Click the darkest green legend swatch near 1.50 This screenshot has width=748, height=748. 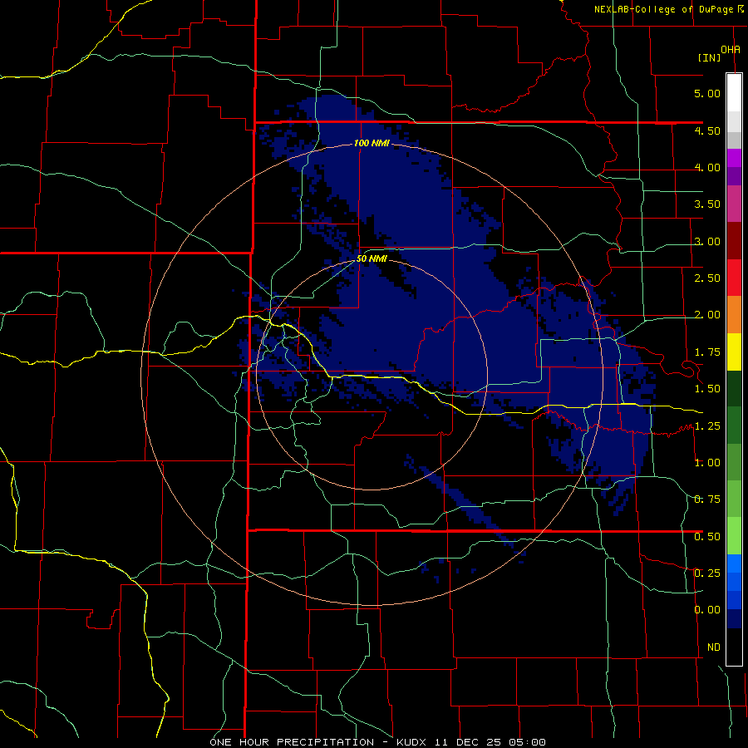click(x=734, y=388)
